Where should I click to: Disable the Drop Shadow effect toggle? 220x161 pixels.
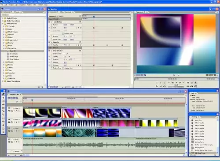(x=49, y=51)
